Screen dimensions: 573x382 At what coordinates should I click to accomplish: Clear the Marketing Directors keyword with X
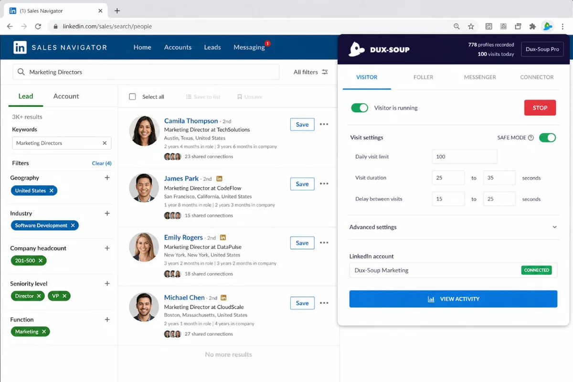(x=105, y=143)
